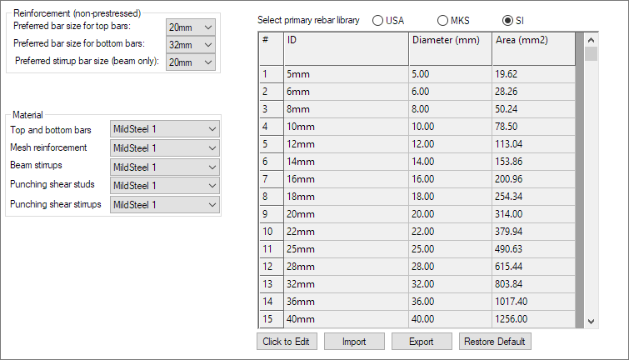Click the scrollbar up arrow in rebar table
629x360 pixels.
(x=591, y=39)
